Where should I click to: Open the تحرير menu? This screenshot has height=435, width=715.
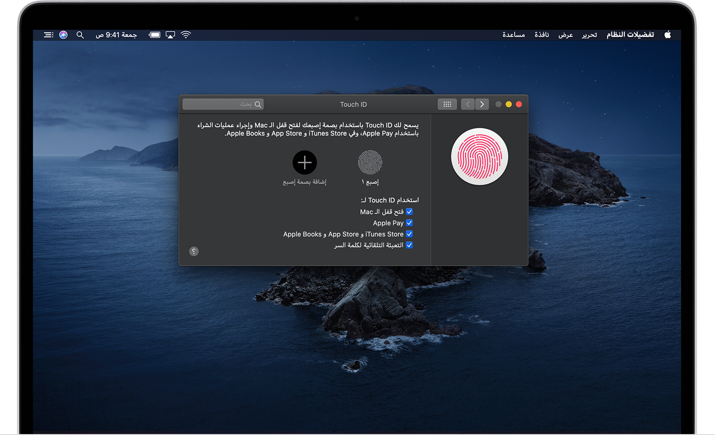(x=589, y=35)
